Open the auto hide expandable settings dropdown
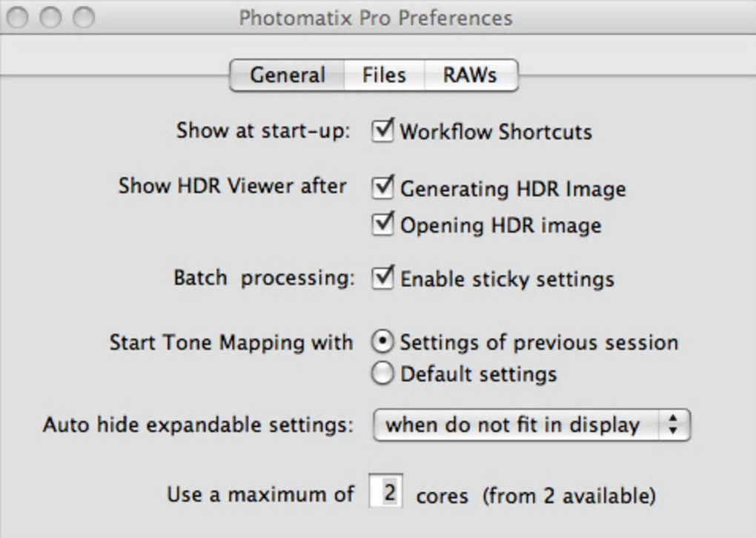This screenshot has width=756, height=538. 531,425
